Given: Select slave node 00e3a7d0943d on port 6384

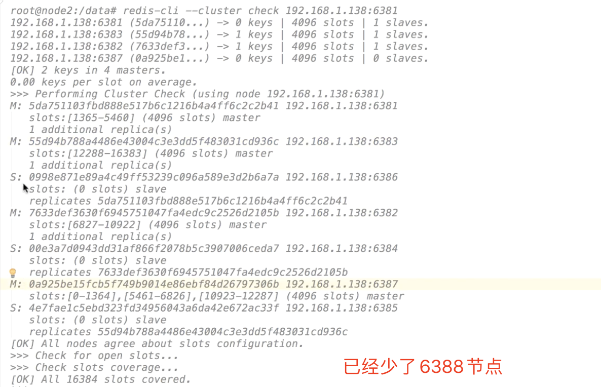Looking at the screenshot, I should coord(204,248).
